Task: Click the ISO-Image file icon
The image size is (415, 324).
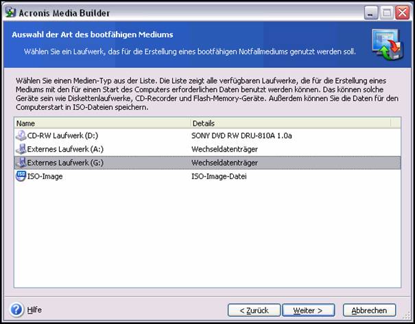Action: point(21,176)
